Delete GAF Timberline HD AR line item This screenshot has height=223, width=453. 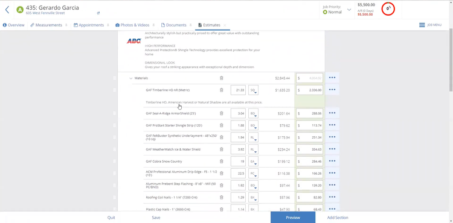coord(222,90)
